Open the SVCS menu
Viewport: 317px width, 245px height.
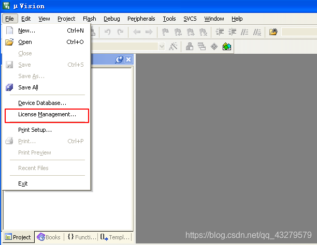190,19
